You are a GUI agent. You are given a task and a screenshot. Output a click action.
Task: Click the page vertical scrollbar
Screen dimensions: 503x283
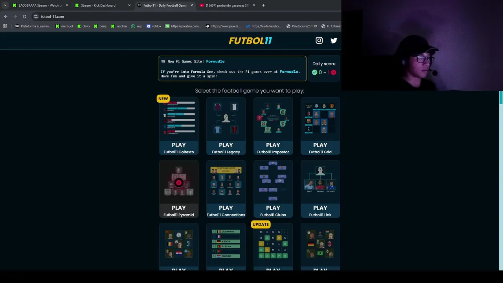pyautogui.click(x=501, y=97)
